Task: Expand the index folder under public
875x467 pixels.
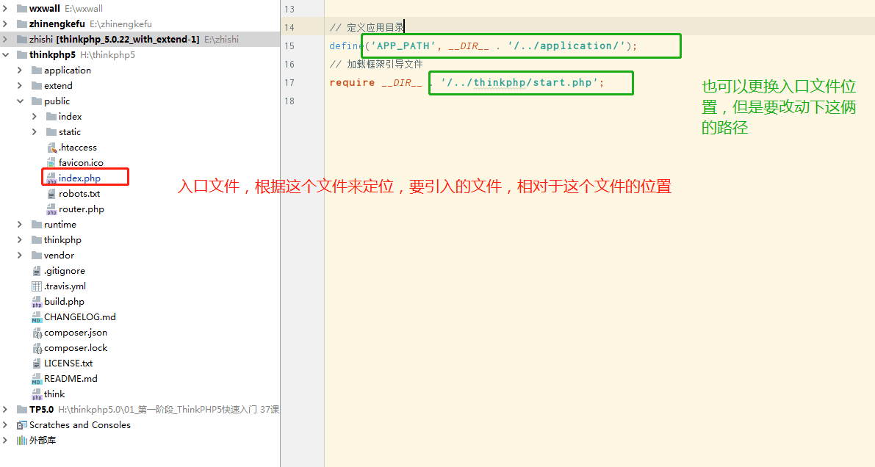Action: tap(35, 117)
